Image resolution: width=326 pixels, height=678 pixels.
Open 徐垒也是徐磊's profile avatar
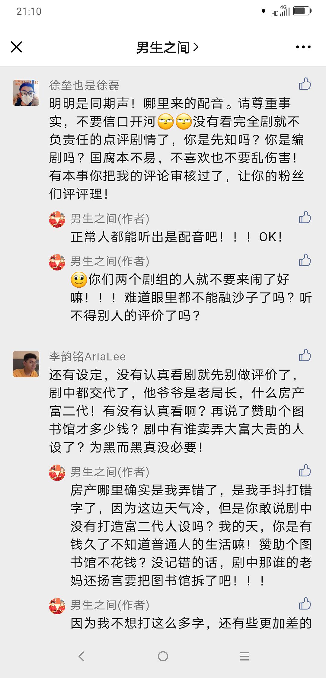tap(26, 92)
